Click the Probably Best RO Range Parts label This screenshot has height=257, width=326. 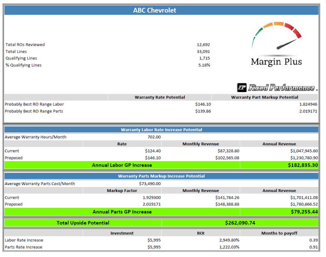pyautogui.click(x=34, y=111)
